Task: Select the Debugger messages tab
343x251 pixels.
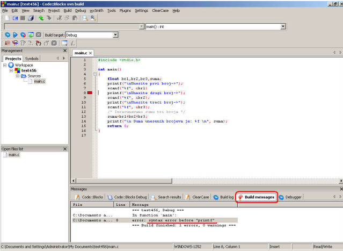Action: (x=290, y=197)
